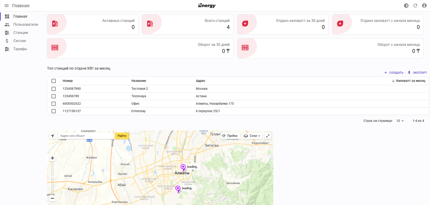Click the Активных станций station icon
The height and width of the screenshot is (205, 430).
point(55,24)
